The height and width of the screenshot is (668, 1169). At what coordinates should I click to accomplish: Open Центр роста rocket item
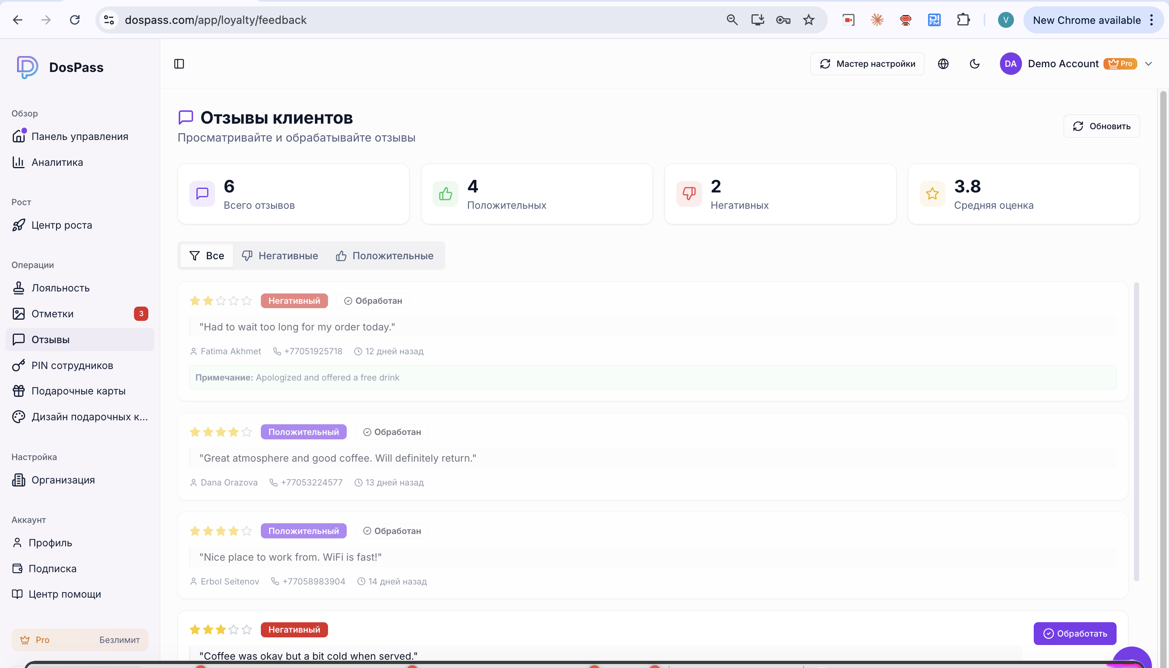point(62,225)
